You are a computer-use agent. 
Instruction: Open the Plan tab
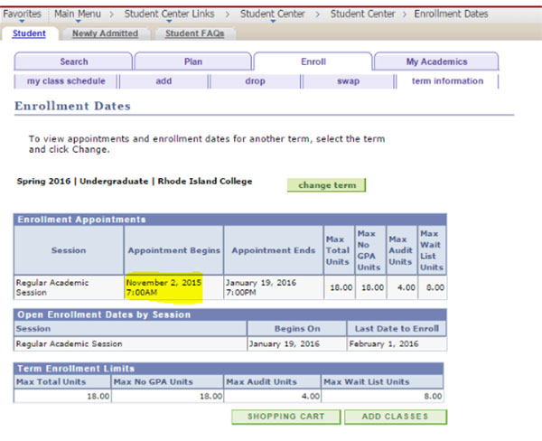tap(192, 61)
